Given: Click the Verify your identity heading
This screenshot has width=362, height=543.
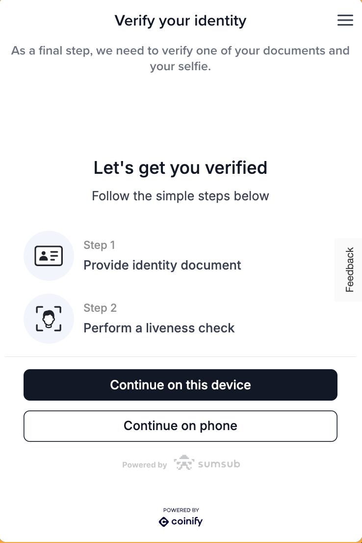Looking at the screenshot, I should click(181, 21).
